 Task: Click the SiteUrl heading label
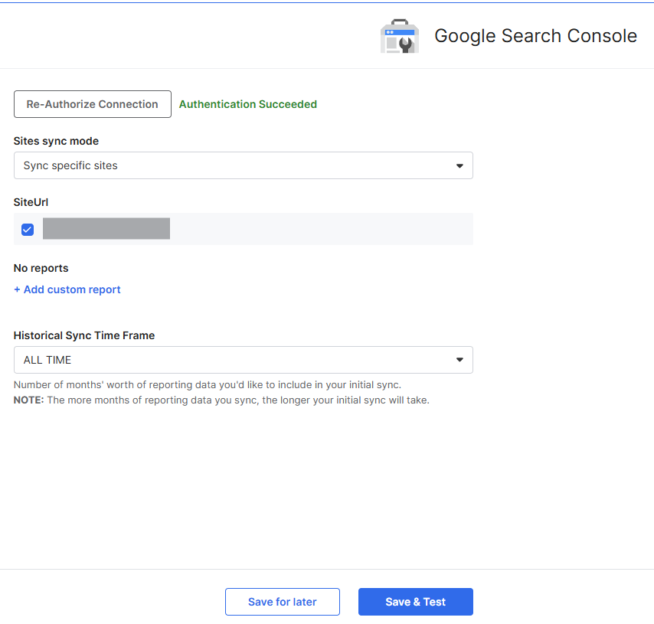pyautogui.click(x=31, y=202)
